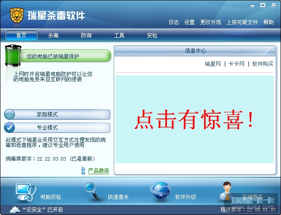Screen dimensions: 281x215
Task: Click 上报可疑文件 menu item
Action: (242, 22)
